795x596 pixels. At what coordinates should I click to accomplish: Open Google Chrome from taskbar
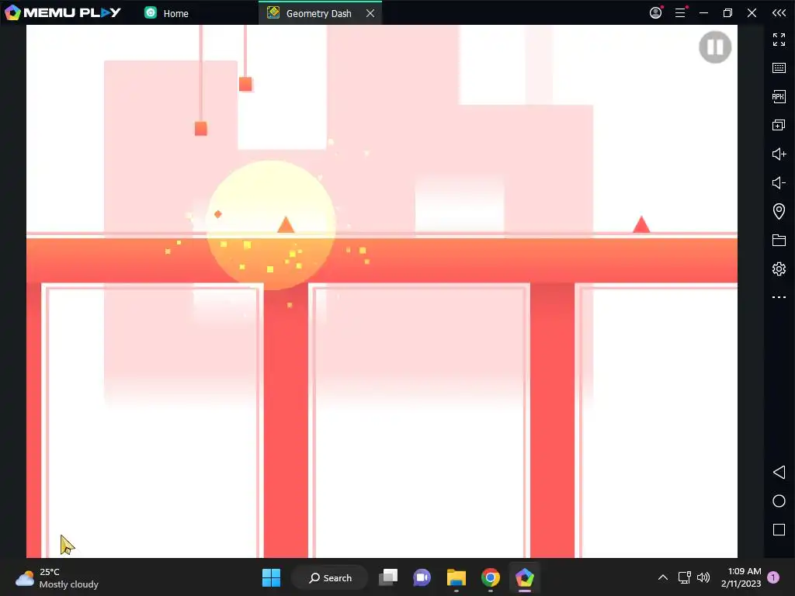pos(491,577)
